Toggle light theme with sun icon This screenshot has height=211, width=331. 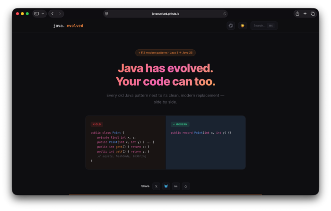point(243,26)
